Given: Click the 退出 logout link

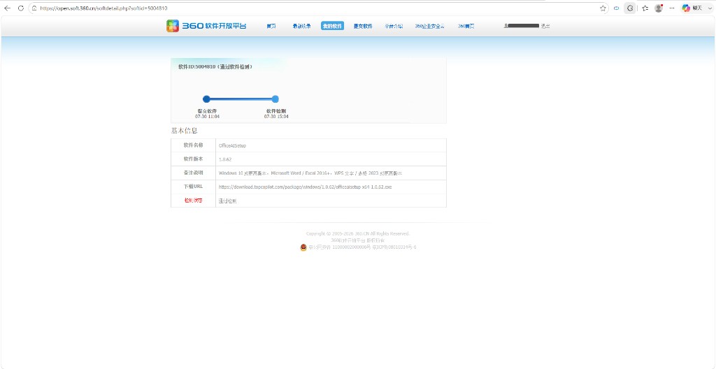Looking at the screenshot, I should point(545,26).
